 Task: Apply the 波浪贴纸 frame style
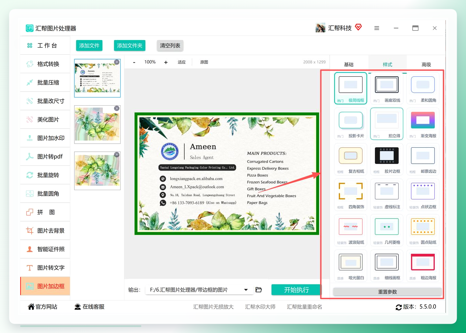click(x=351, y=230)
